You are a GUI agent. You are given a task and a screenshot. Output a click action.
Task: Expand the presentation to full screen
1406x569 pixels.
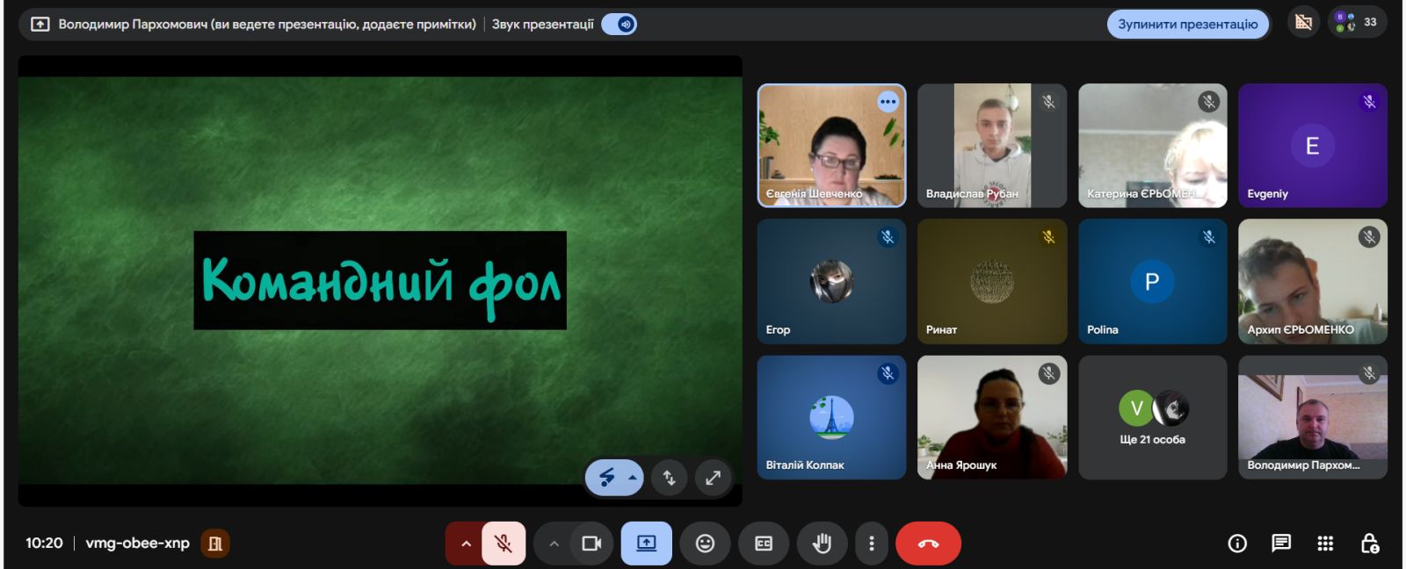tap(713, 478)
